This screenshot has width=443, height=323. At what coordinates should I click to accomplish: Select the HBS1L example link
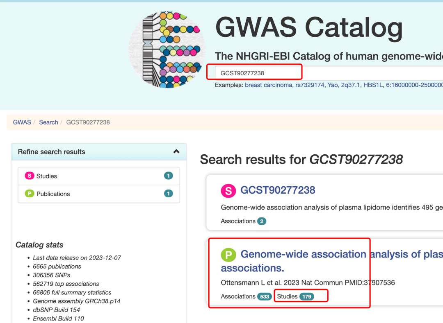373,85
